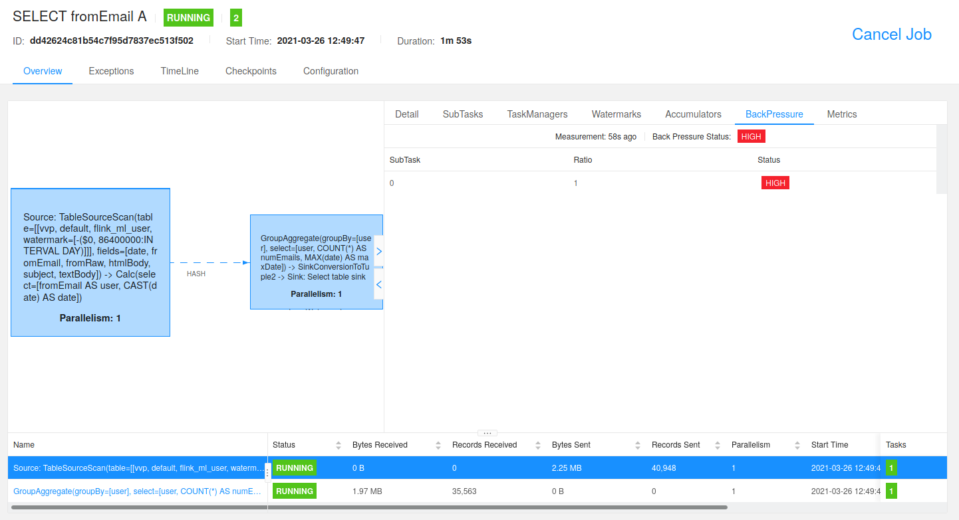This screenshot has height=520, width=959.
Task: Open the back pressure ratio link for SubTask 0
Action: pos(575,183)
